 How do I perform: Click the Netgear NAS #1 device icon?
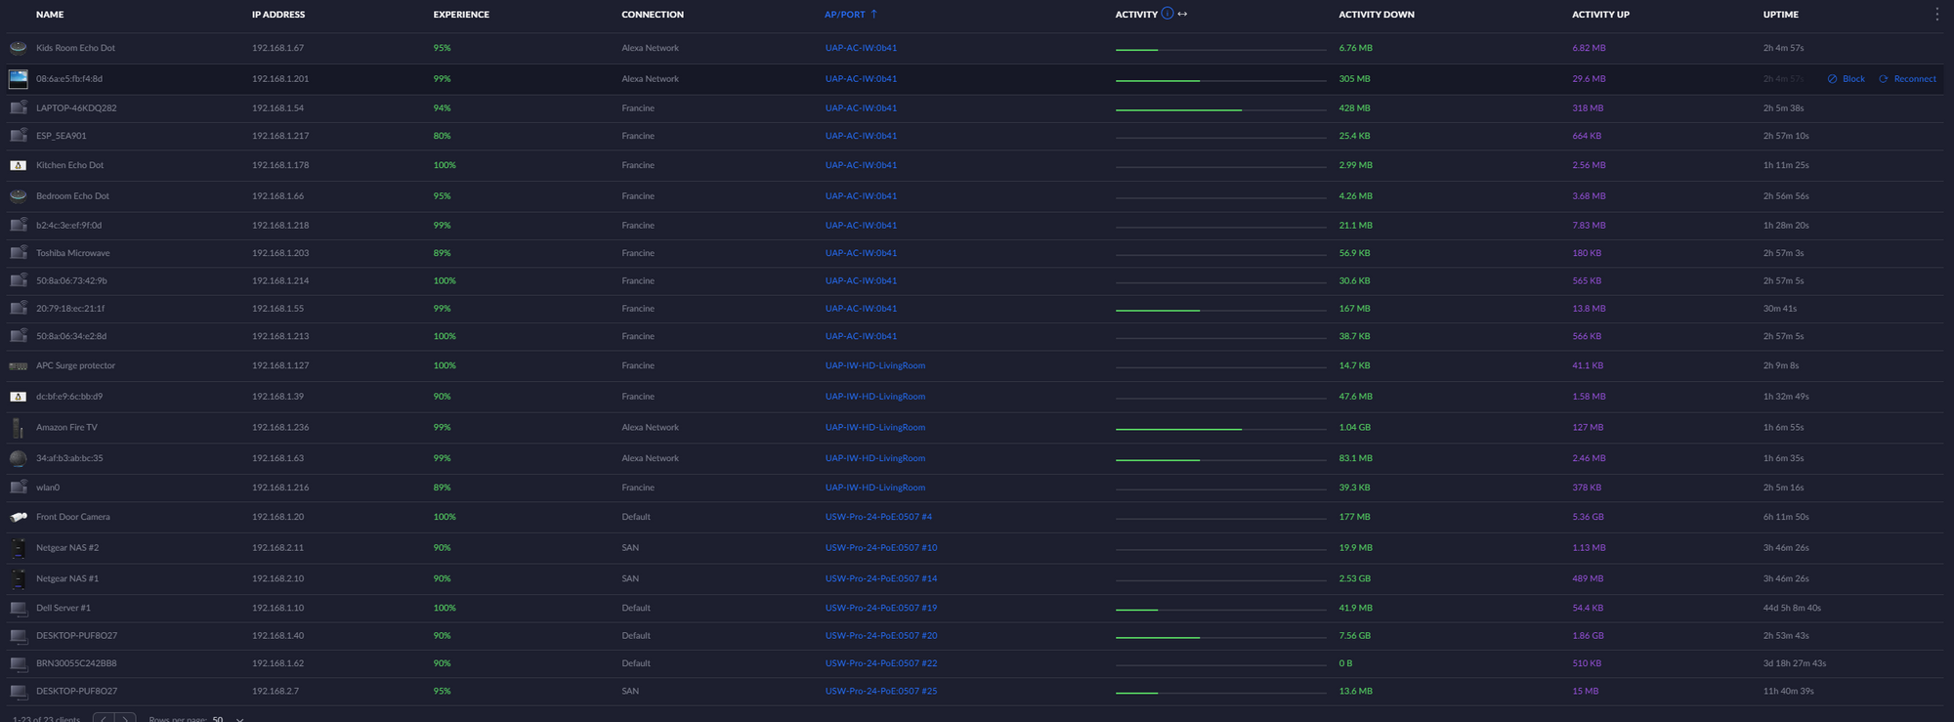coord(18,578)
